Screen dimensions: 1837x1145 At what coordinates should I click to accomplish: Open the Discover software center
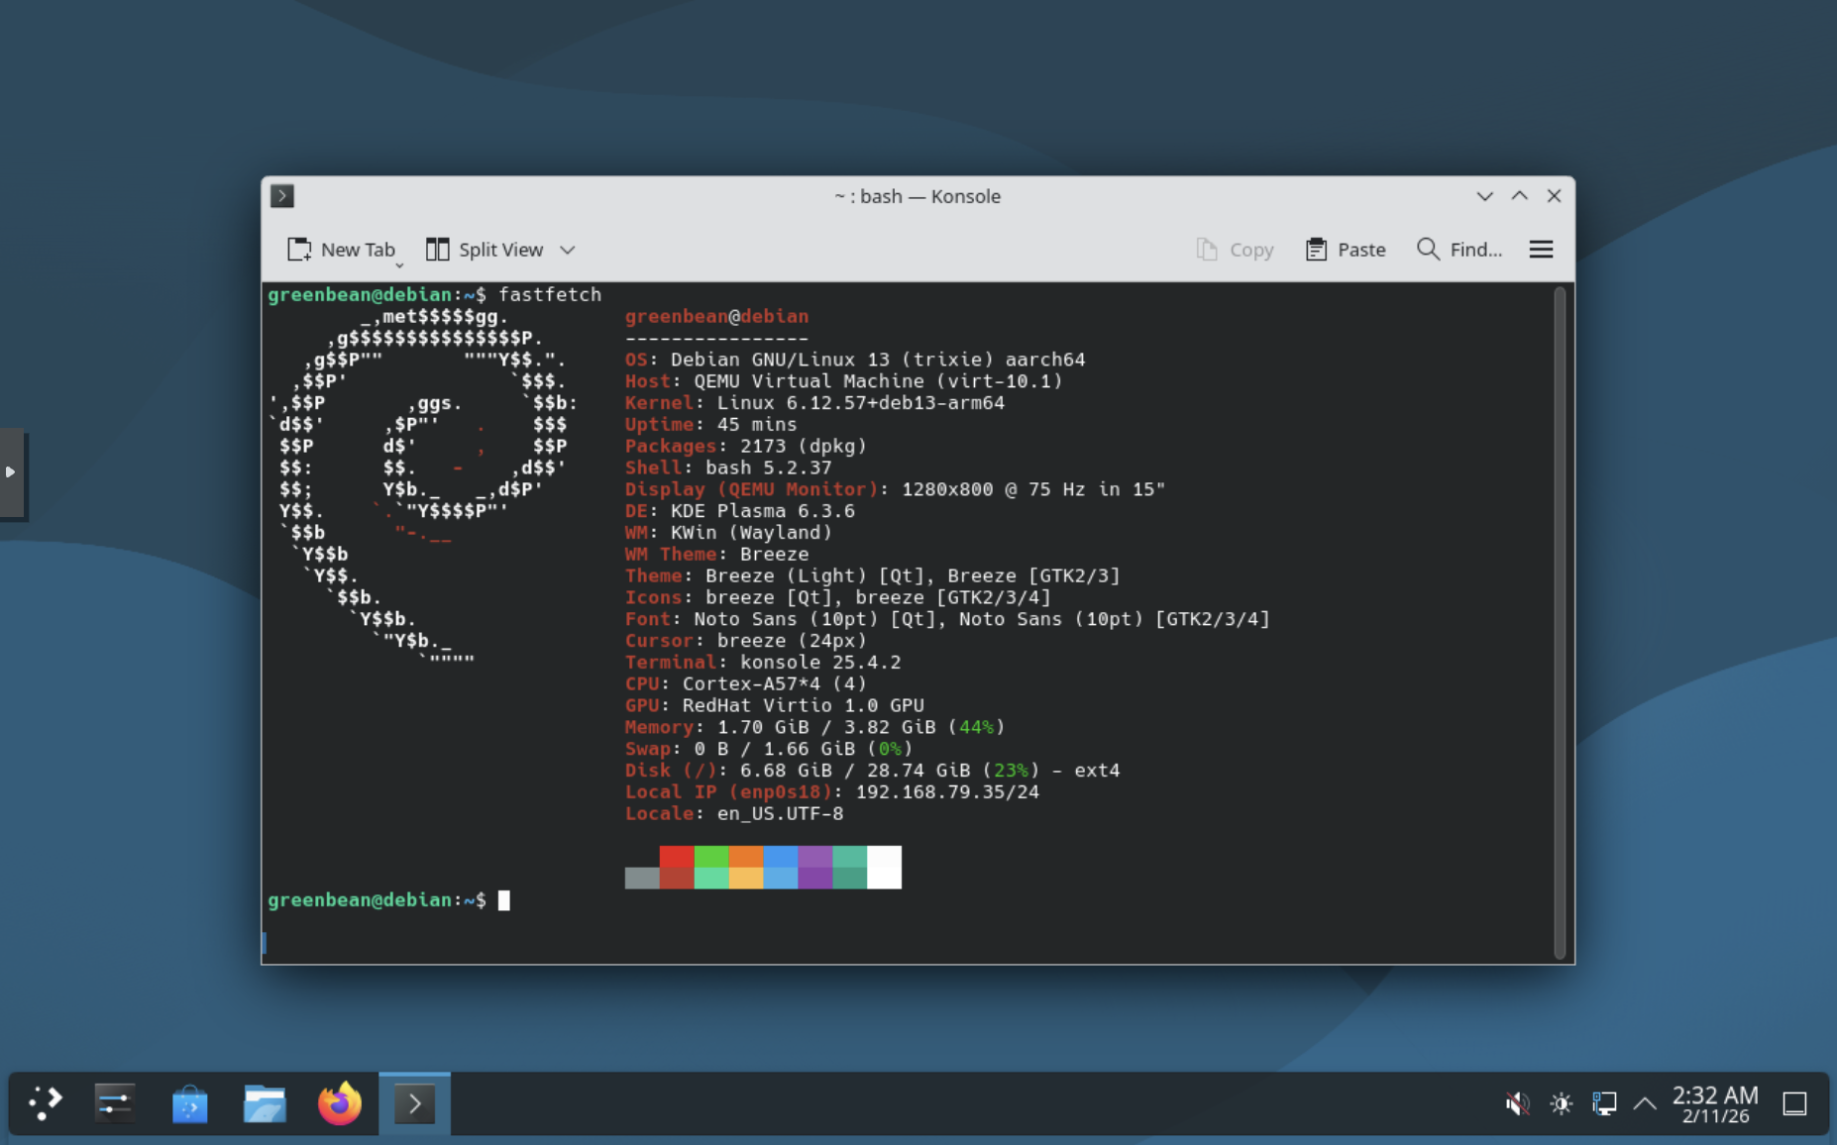click(x=190, y=1102)
